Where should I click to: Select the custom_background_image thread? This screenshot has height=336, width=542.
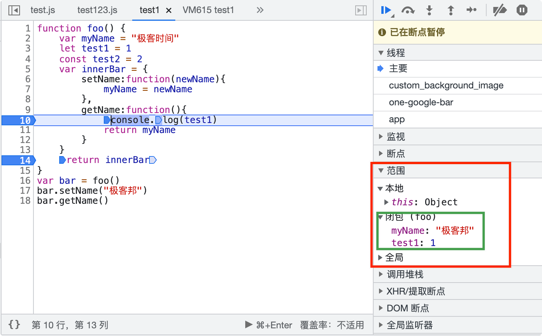[446, 86]
